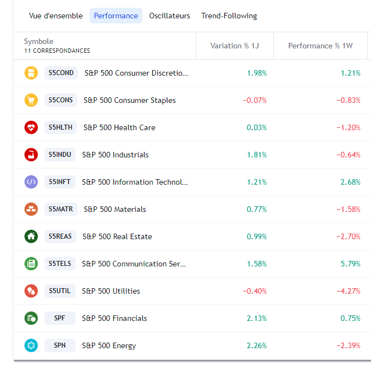Image resolution: width=371 pixels, height=366 pixels.
Task: Click the Materials bricks icon
Action: [x=31, y=209]
